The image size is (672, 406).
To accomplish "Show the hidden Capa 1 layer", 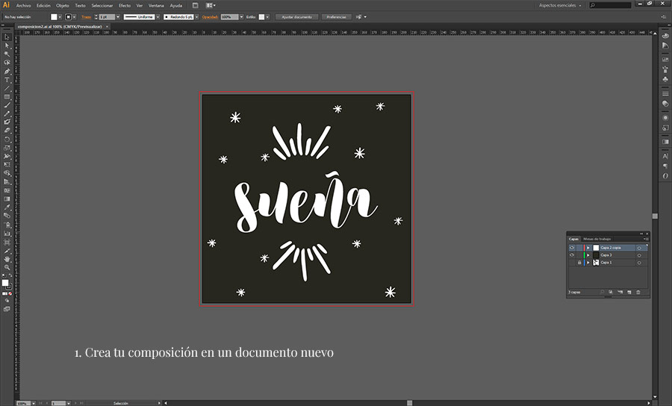I will click(x=572, y=262).
